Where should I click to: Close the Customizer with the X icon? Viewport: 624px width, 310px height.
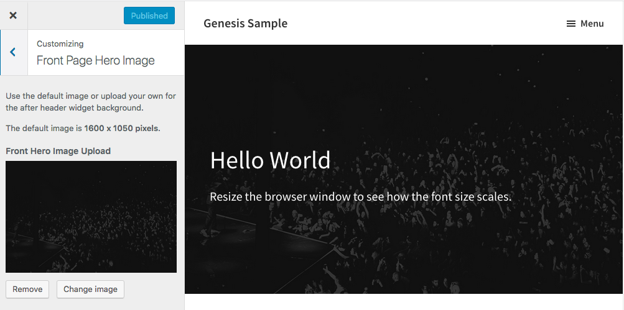click(x=13, y=16)
